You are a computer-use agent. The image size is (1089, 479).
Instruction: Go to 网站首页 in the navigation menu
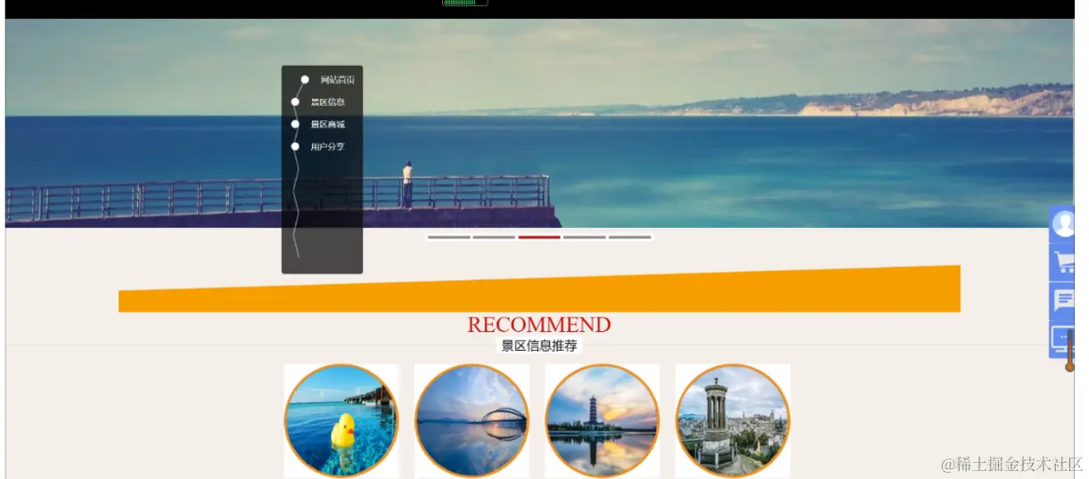338,80
